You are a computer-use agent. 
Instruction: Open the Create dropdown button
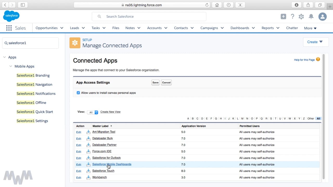click(x=316, y=42)
